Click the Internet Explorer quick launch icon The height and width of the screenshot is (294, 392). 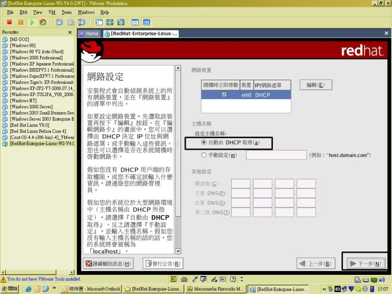coord(28,289)
